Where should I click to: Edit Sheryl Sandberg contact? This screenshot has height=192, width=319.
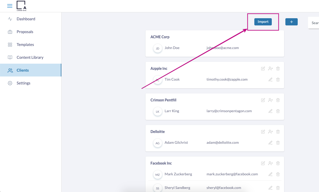270,188
